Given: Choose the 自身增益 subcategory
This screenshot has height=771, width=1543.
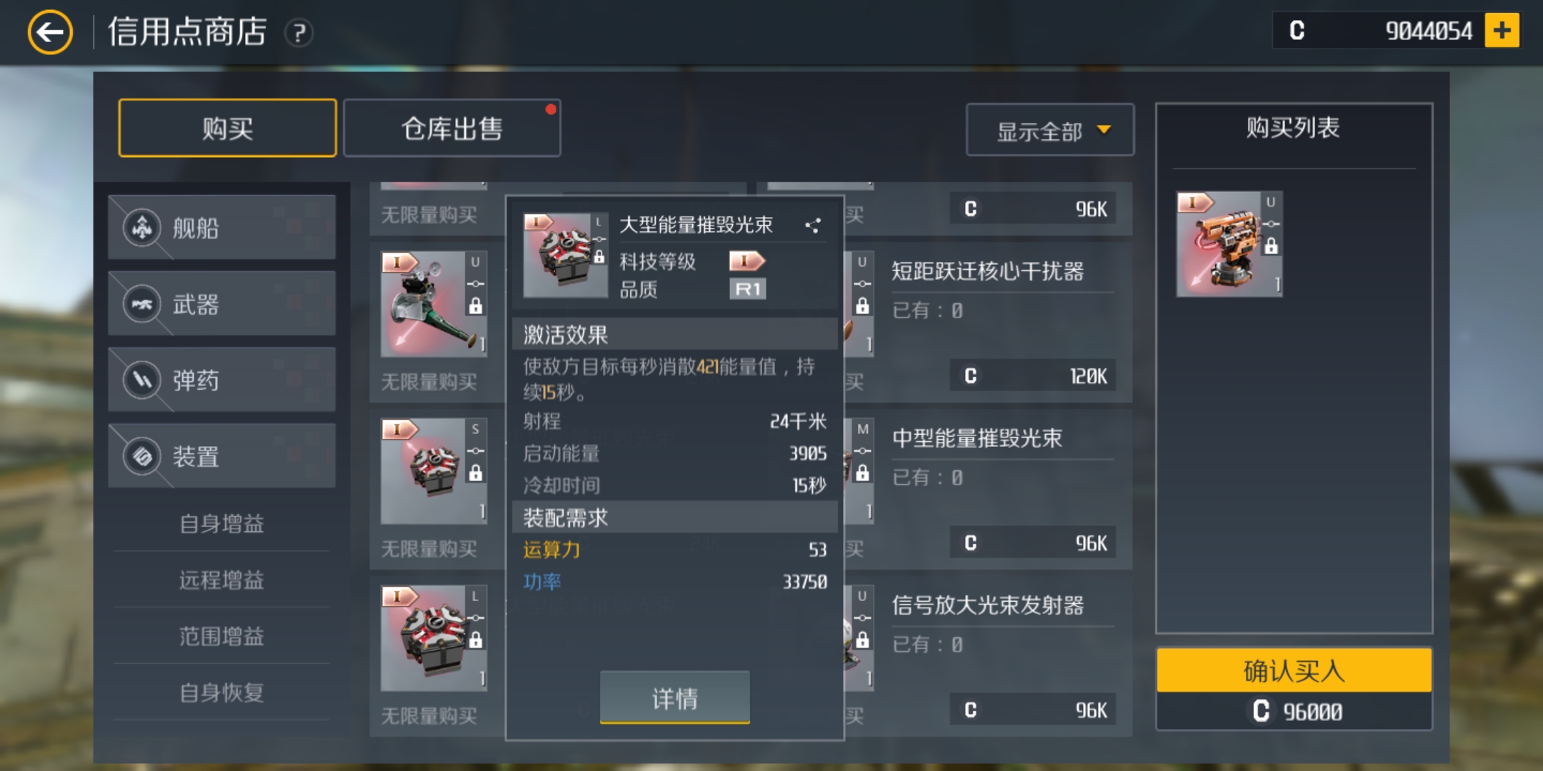Looking at the screenshot, I should pyautogui.click(x=221, y=523).
